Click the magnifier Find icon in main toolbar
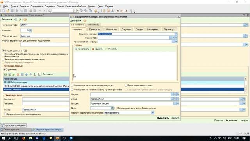Viewport: 250px width, 141px height. (x=50, y=11)
